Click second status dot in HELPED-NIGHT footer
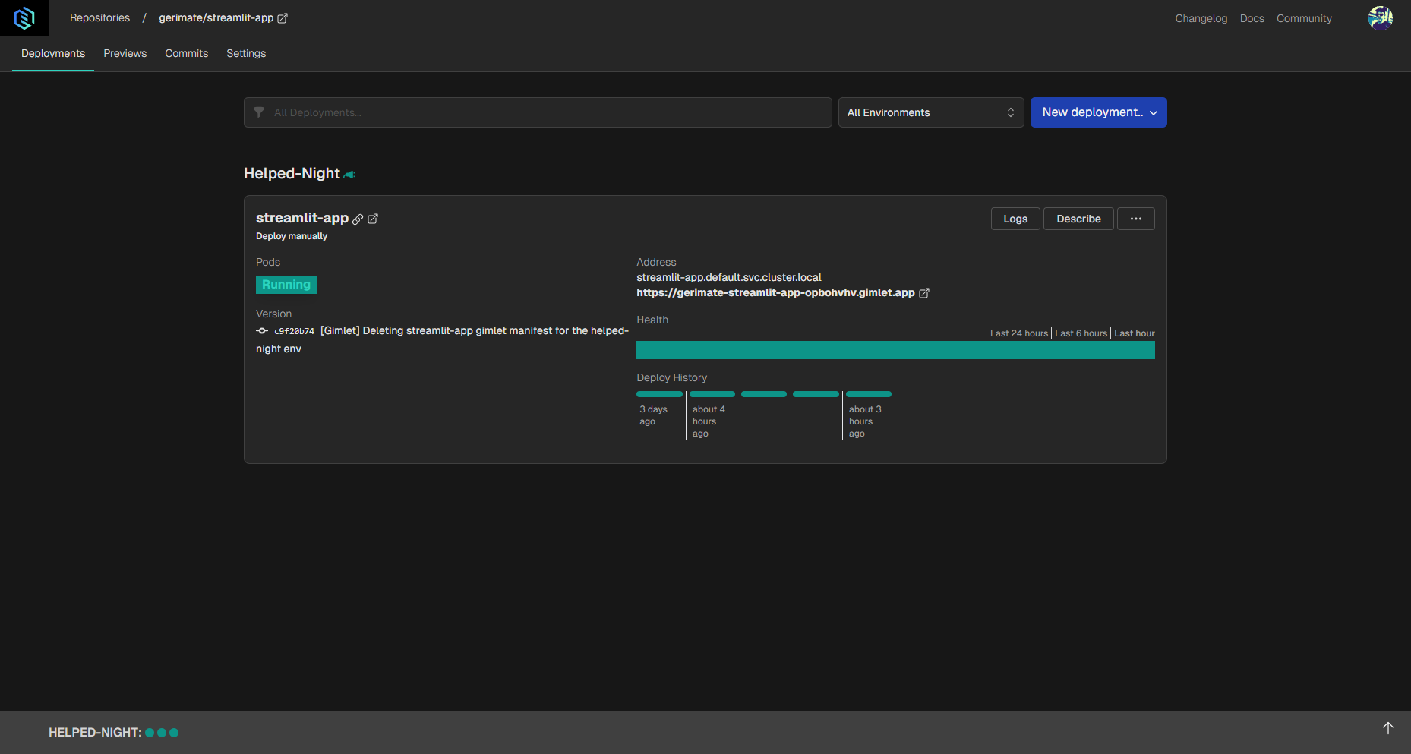Viewport: 1411px width, 754px height. pyautogui.click(x=162, y=733)
